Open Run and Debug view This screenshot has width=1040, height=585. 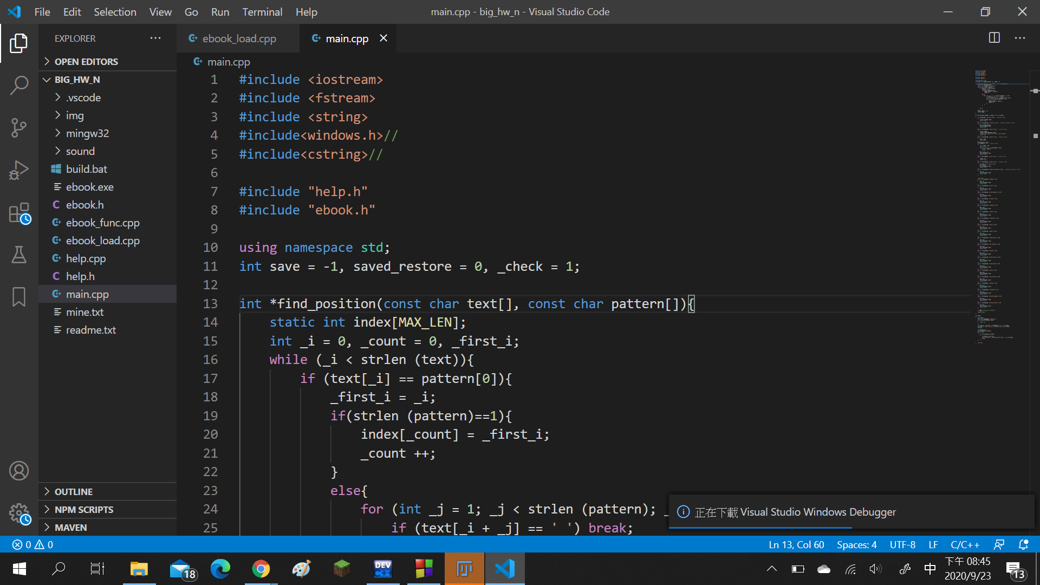click(x=19, y=170)
